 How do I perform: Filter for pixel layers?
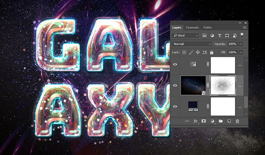pos(204,36)
